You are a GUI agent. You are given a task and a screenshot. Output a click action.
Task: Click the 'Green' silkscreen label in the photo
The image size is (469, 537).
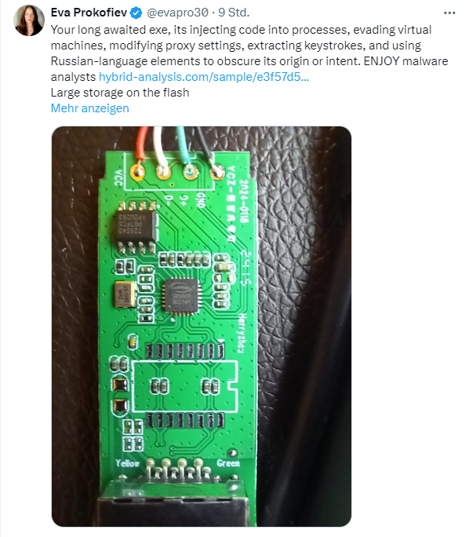click(228, 463)
